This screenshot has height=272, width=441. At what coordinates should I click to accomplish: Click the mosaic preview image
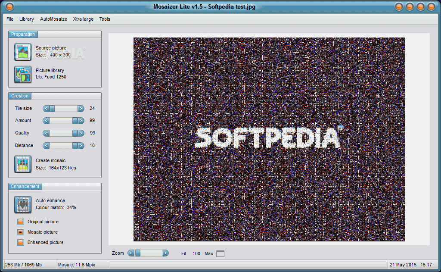coord(269,139)
